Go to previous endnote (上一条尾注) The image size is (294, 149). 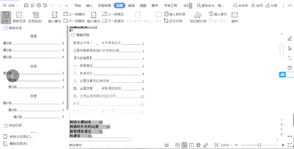click(113, 14)
